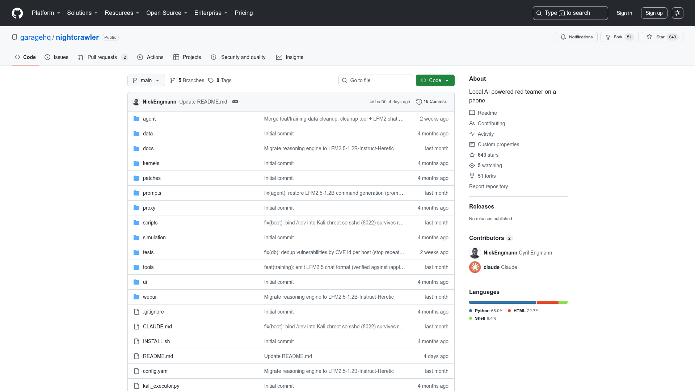Click the command palette icon in header
The height and width of the screenshot is (391, 695).
click(678, 13)
